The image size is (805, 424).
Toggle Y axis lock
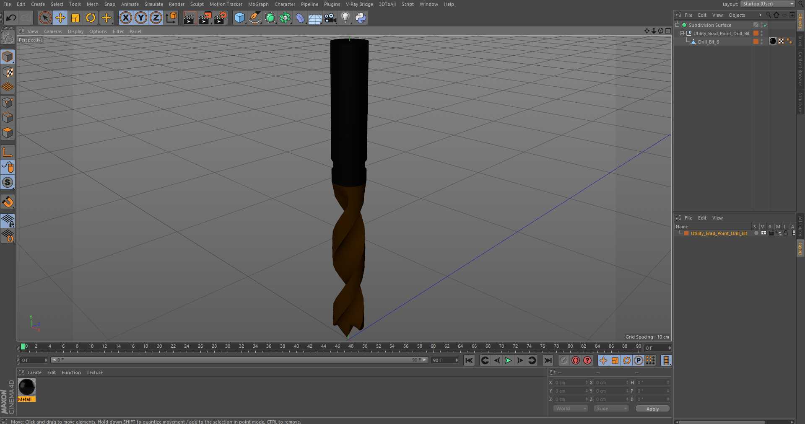[x=141, y=18]
